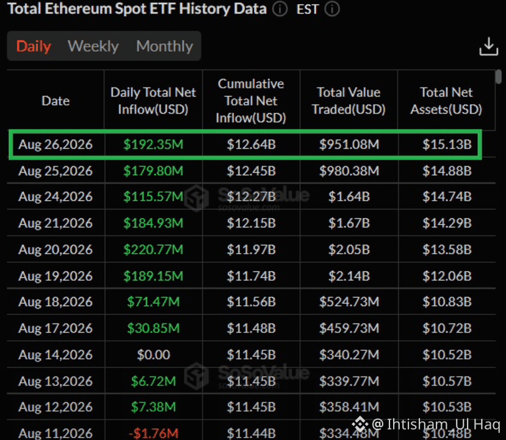Click the $12.15B cumulative inflow value

pyautogui.click(x=251, y=223)
